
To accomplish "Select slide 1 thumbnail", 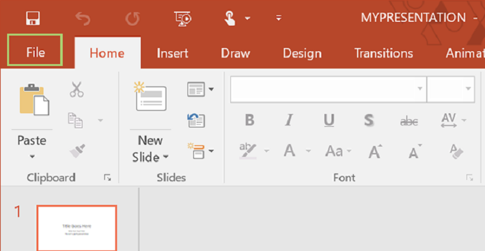I will [77, 228].
